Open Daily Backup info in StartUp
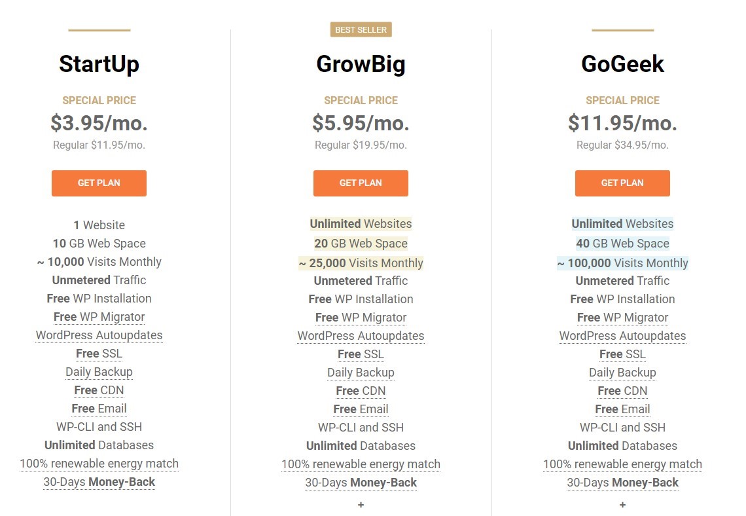The image size is (746, 516). pos(99,372)
